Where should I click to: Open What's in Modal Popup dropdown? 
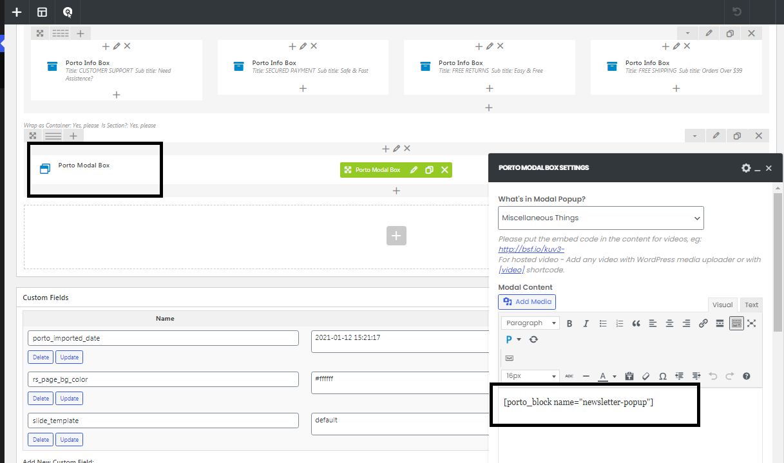point(601,218)
